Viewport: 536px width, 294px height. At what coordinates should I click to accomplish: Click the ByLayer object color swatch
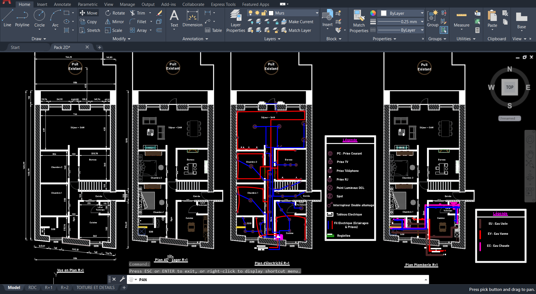tap(384, 13)
